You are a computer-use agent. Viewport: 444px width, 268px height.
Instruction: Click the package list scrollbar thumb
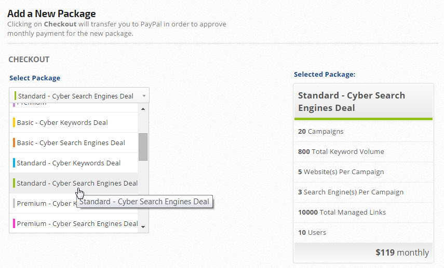point(143,147)
